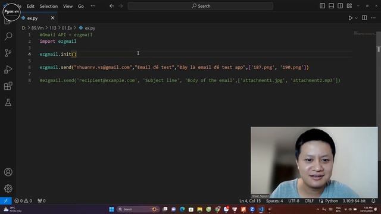Click the Windows taskbar Search box
This screenshot has height=214, width=381.
click(138, 209)
